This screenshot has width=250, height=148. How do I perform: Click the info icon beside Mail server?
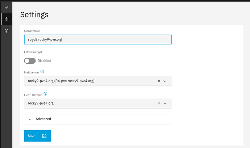(x=42, y=72)
